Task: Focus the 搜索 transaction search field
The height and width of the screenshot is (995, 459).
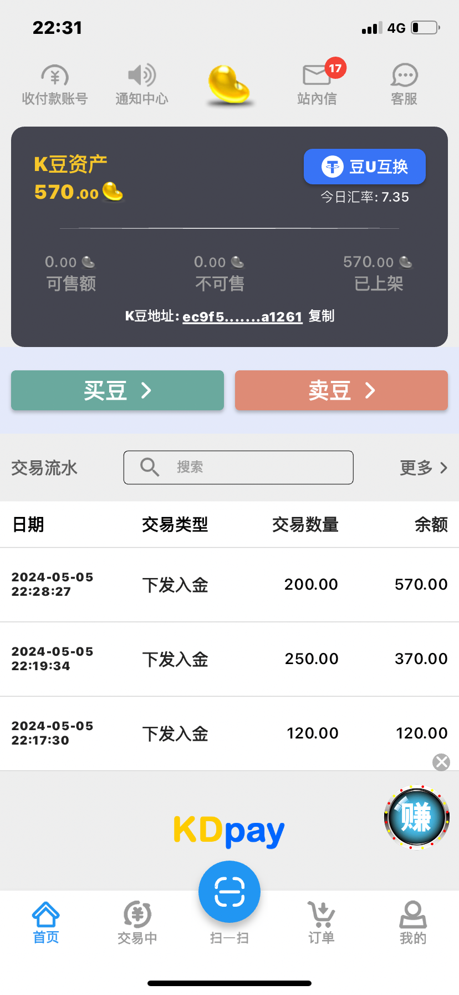Action: pyautogui.click(x=238, y=468)
